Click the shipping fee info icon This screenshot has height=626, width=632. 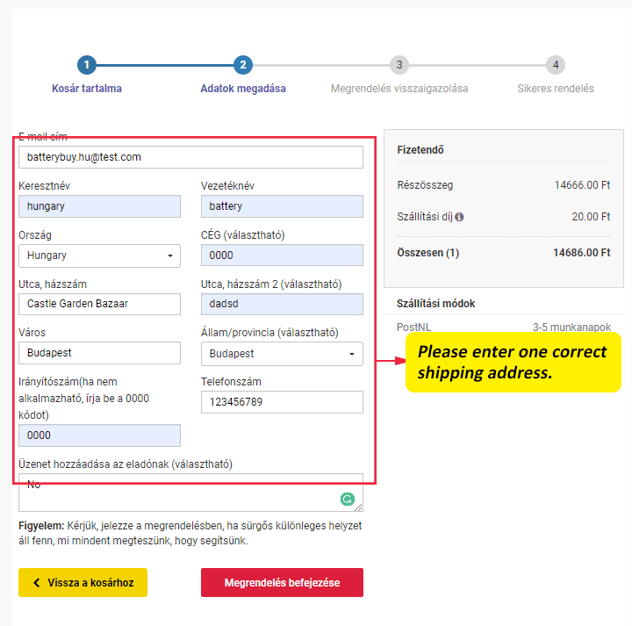459,217
